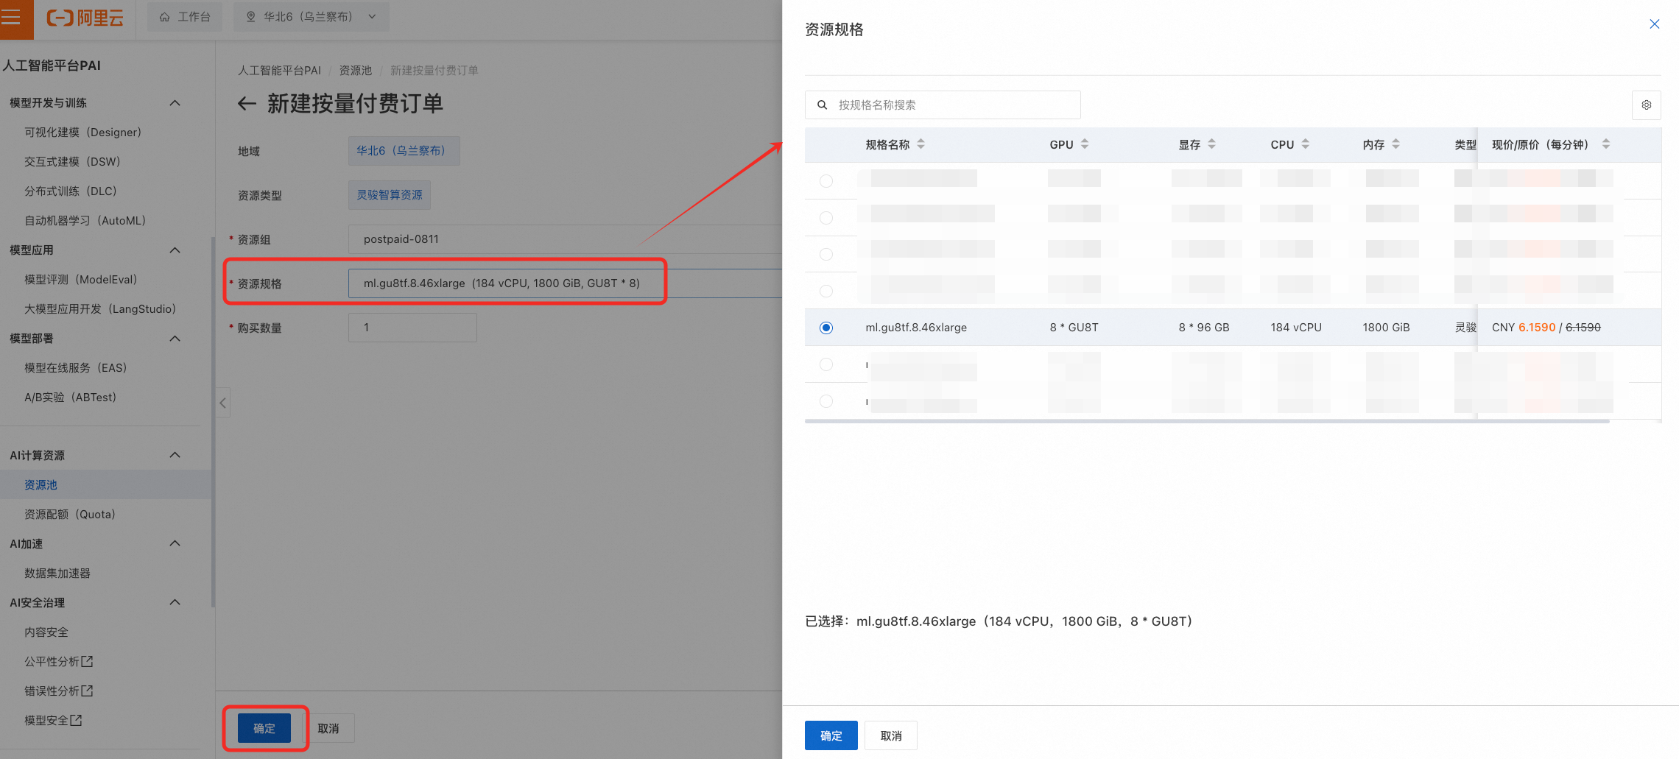Collapse the 模型部署 section
Viewport: 1679px width, 759px height.
[175, 339]
